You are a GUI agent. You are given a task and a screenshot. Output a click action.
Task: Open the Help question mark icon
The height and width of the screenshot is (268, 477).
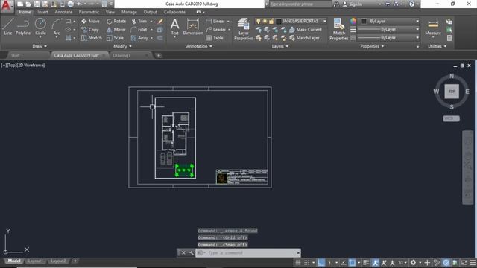pos(411,4)
